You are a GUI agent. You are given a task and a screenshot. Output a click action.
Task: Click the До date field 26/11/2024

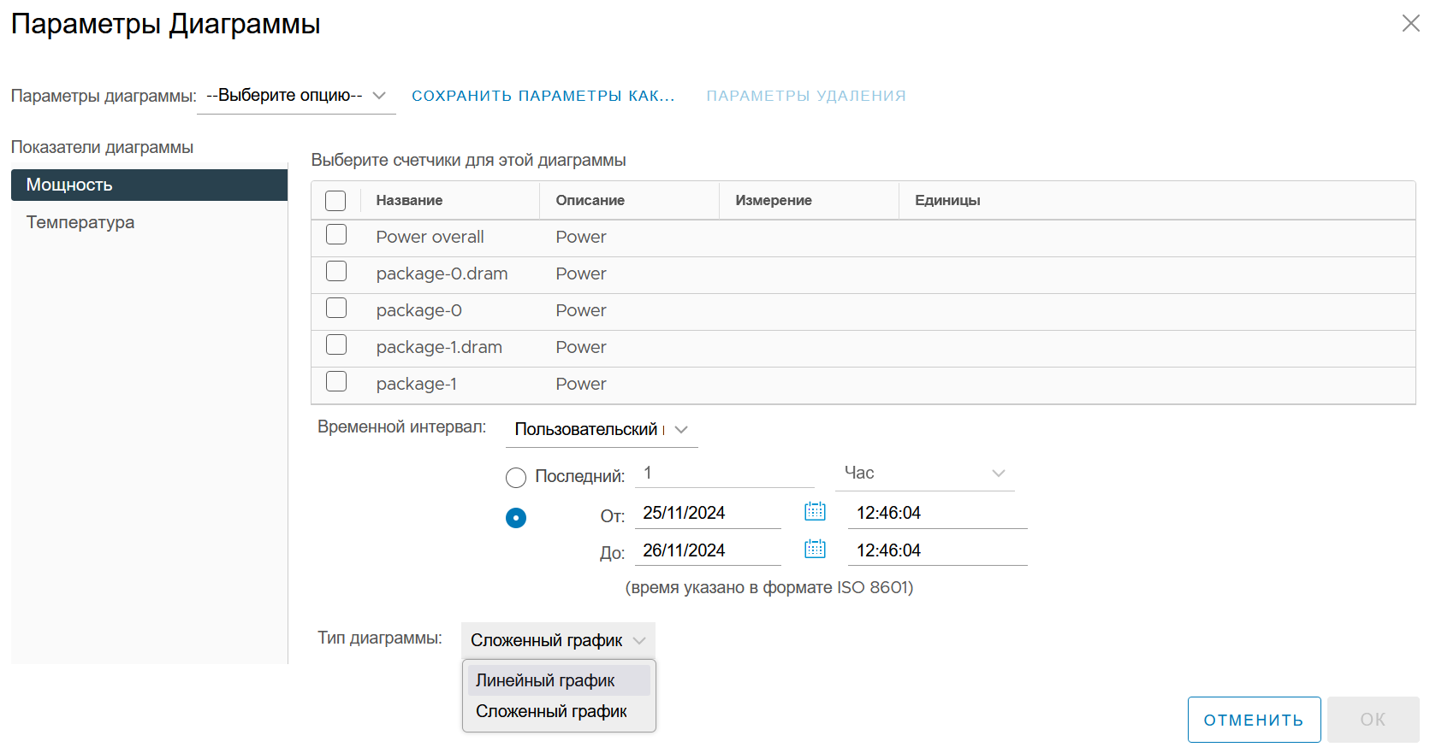pyautogui.click(x=708, y=550)
